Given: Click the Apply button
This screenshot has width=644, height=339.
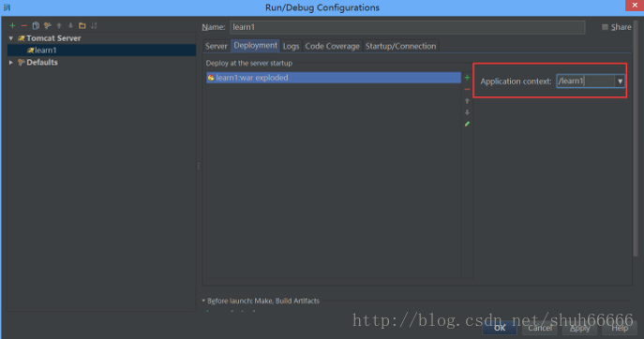Looking at the screenshot, I should 579,328.
